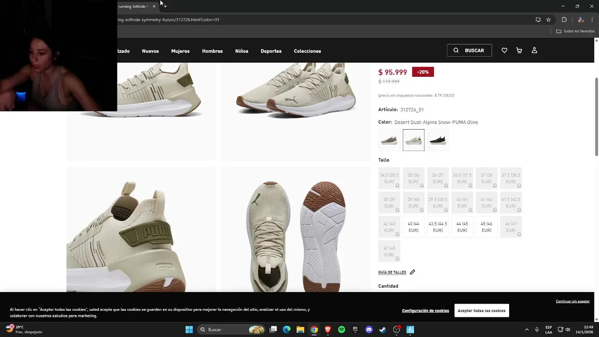This screenshot has height=337, width=599.
Task: Open Steam from taskbar
Action: [x=382, y=330]
